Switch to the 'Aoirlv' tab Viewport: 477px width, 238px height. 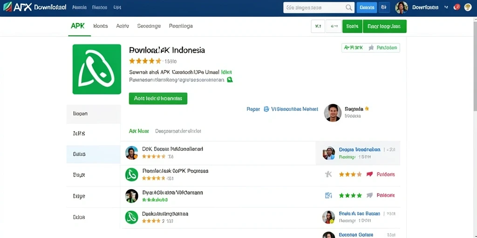(x=123, y=26)
